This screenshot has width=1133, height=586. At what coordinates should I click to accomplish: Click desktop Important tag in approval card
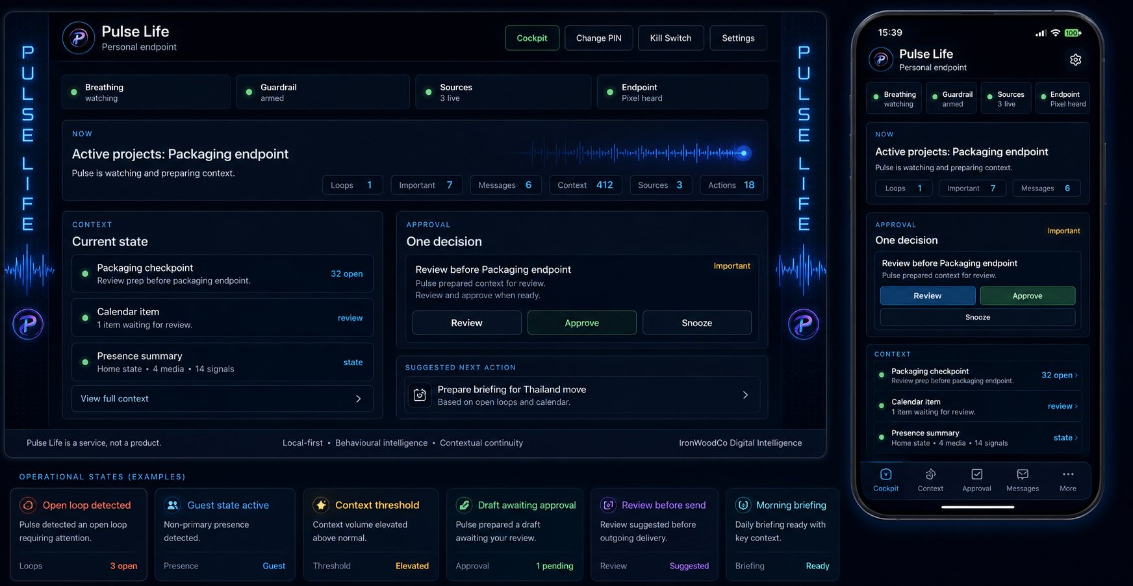click(x=732, y=266)
